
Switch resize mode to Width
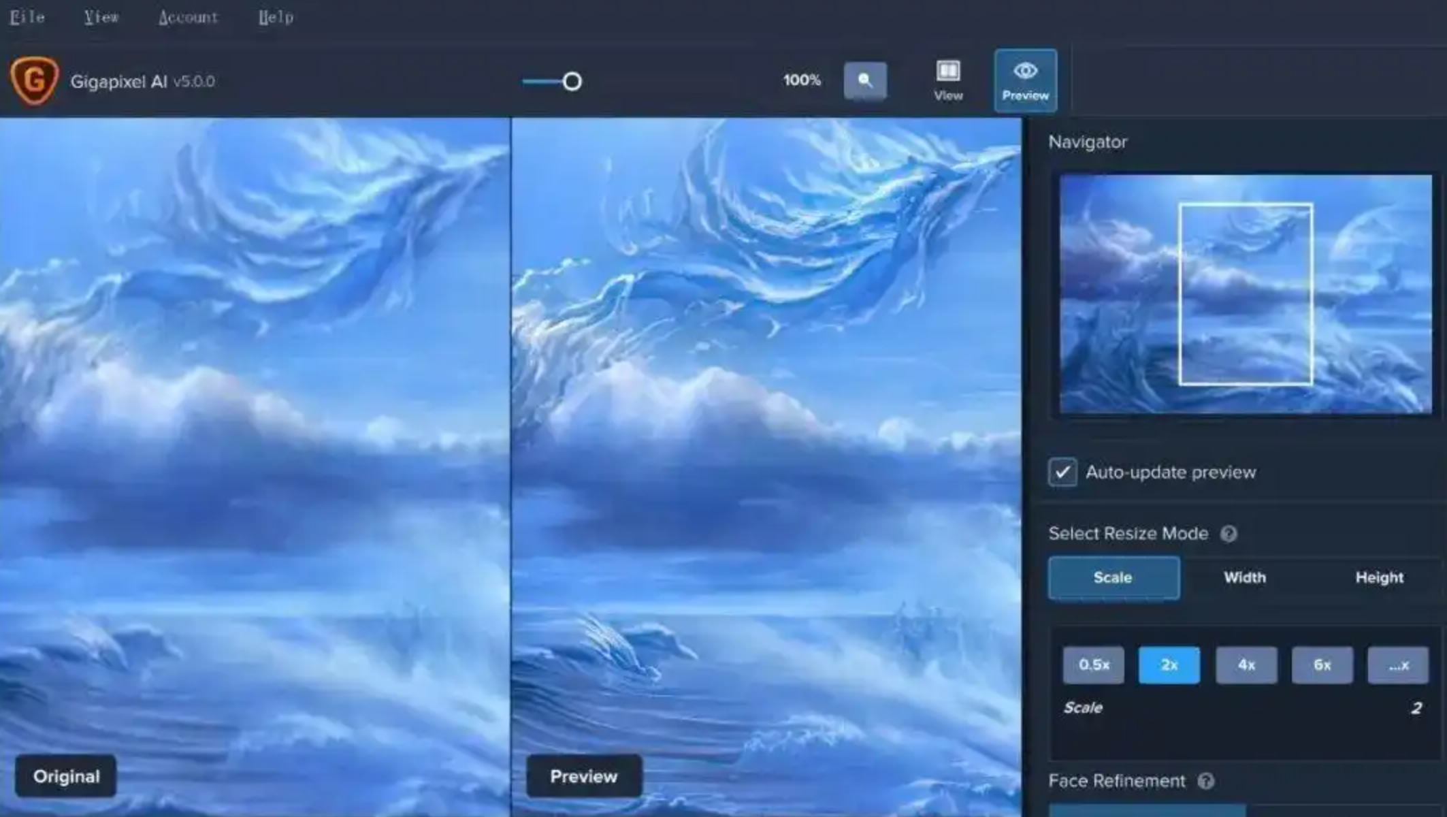tap(1244, 577)
